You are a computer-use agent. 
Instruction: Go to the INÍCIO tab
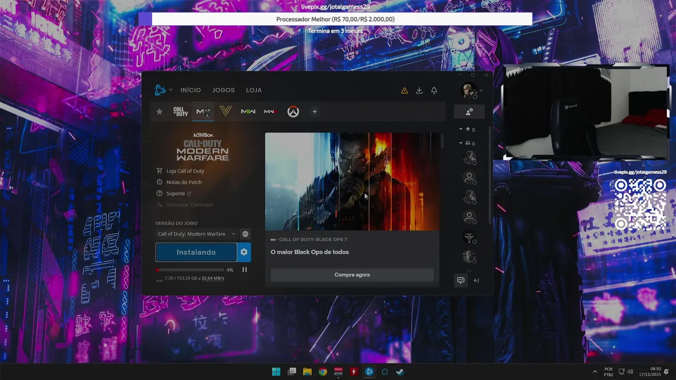click(191, 90)
